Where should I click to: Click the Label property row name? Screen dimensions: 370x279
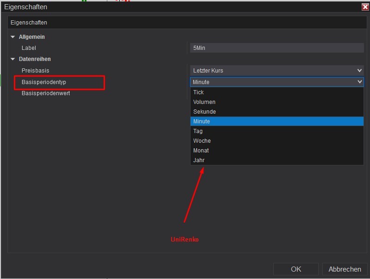click(x=29, y=48)
